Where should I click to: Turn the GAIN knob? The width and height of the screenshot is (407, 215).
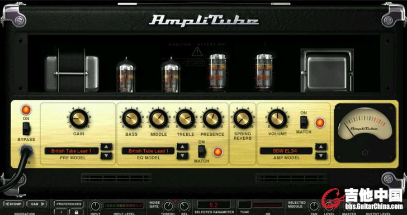(x=79, y=119)
